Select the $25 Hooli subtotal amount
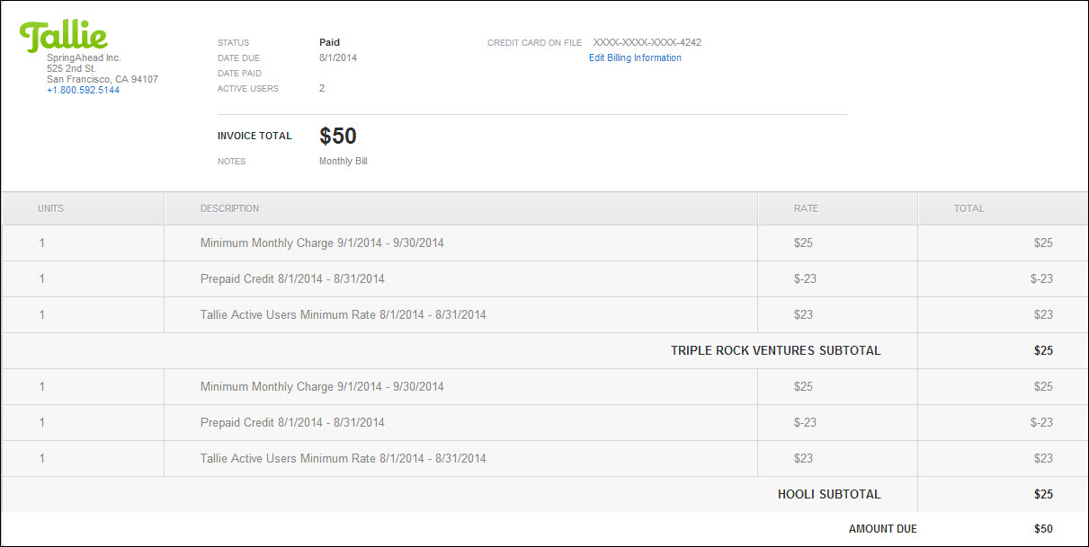 coord(1043,494)
